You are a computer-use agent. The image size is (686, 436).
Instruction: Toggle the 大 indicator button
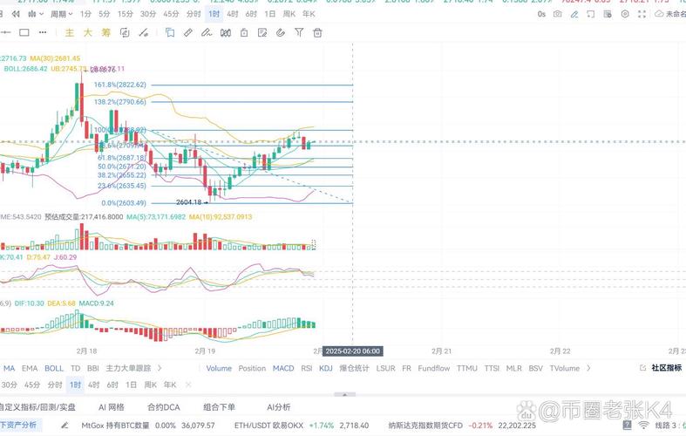pos(87,32)
